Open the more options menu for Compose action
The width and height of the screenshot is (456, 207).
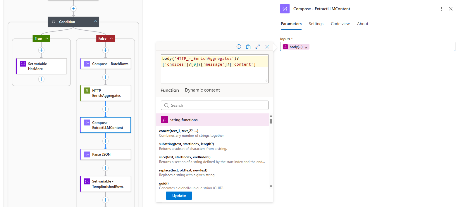pos(441,9)
